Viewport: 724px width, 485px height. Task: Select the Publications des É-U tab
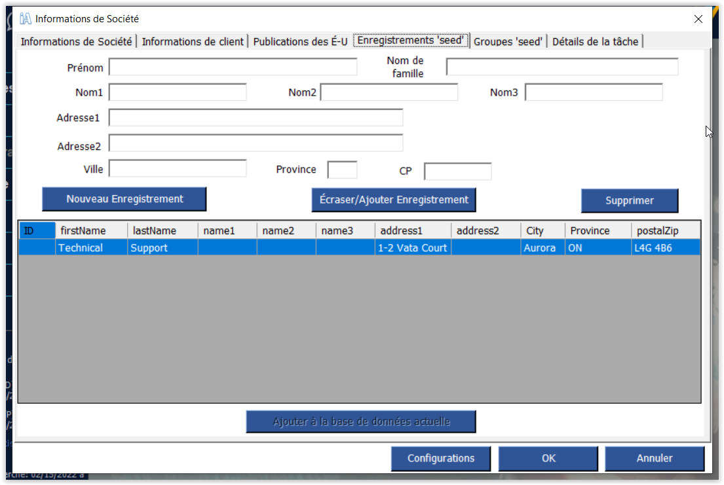pyautogui.click(x=300, y=41)
